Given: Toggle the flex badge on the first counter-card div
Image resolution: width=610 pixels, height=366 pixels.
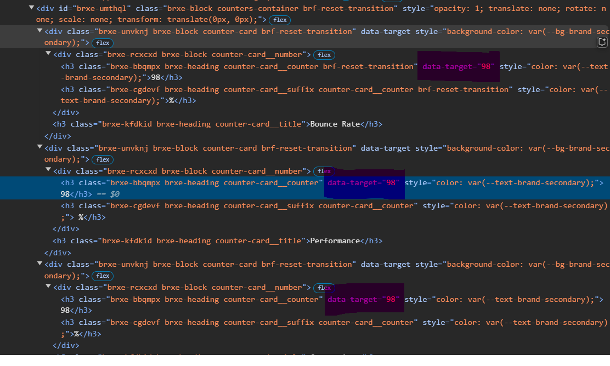Looking at the screenshot, I should pos(102,43).
